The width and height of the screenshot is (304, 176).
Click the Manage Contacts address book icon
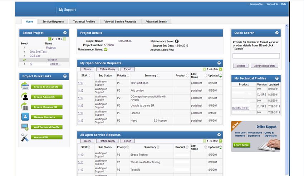coord(25,117)
